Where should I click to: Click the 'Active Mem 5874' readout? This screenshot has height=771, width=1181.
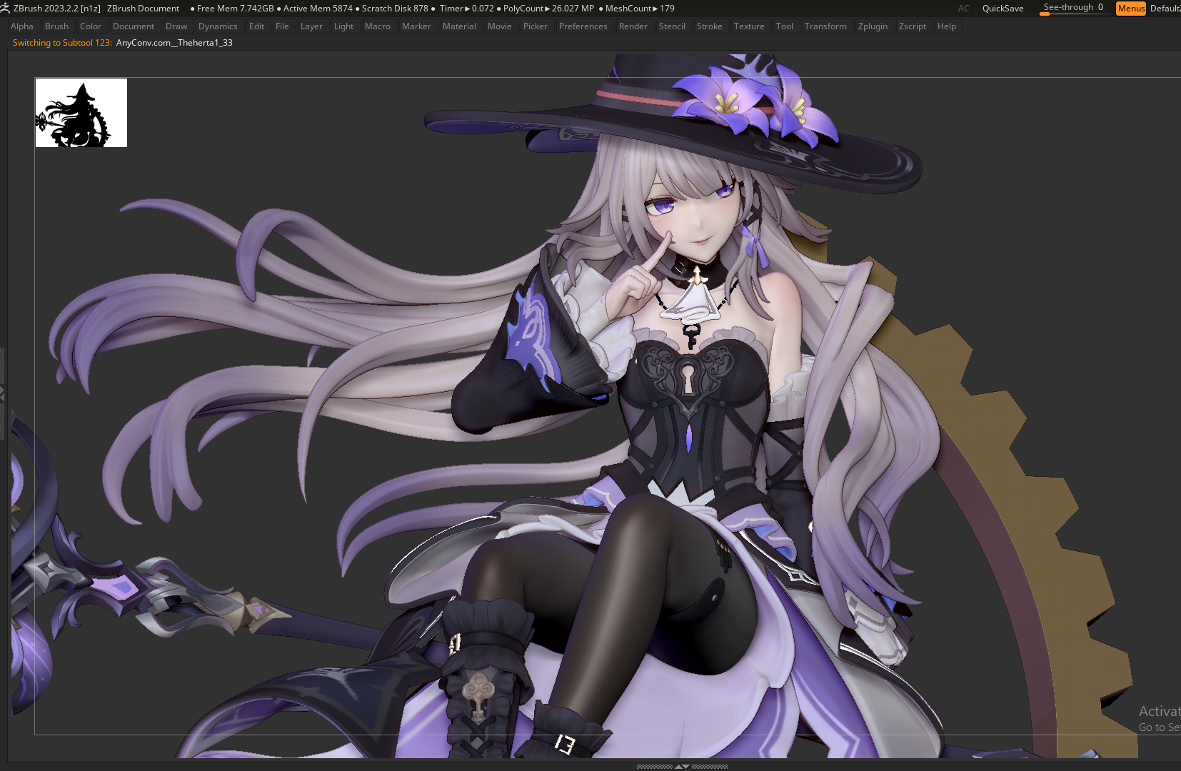(x=318, y=9)
